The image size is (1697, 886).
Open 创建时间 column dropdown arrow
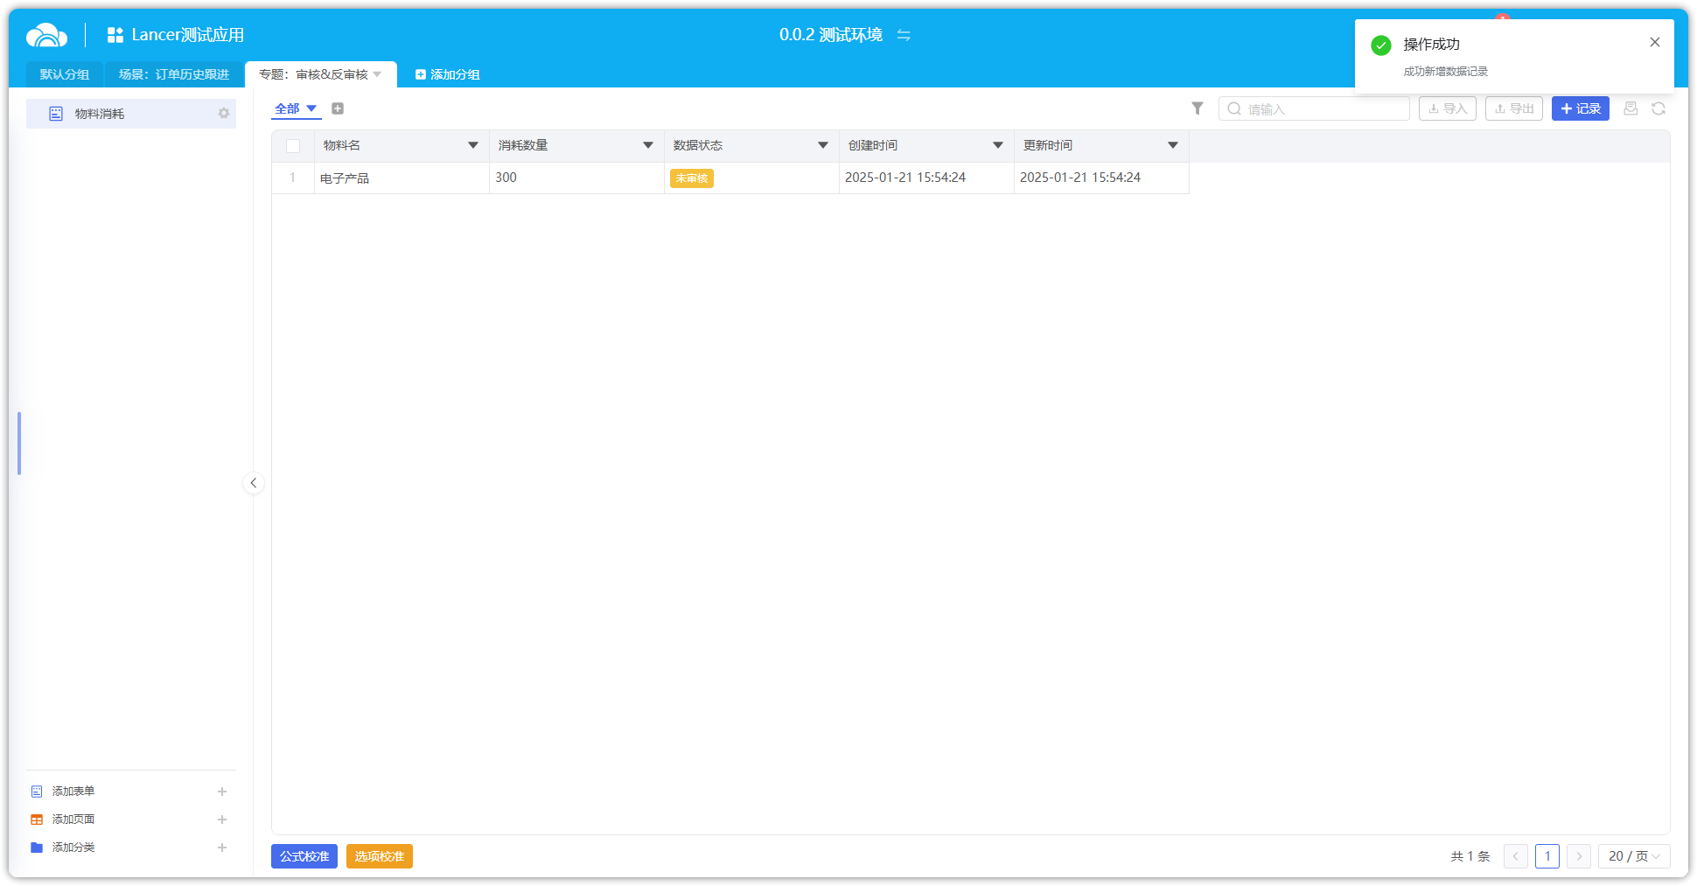coord(998,145)
